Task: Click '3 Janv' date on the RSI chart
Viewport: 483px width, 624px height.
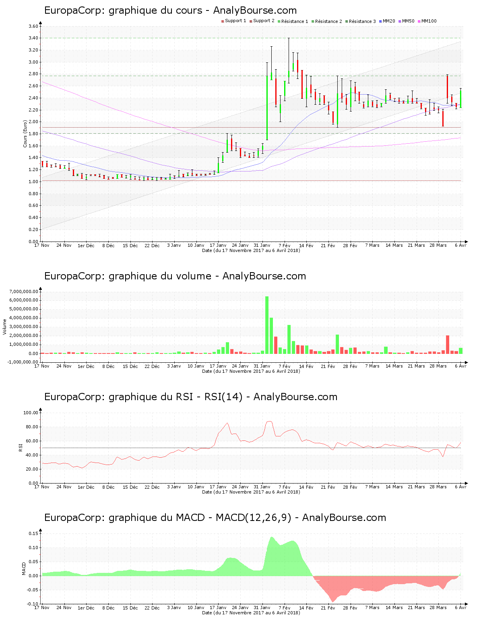Action: click(174, 487)
